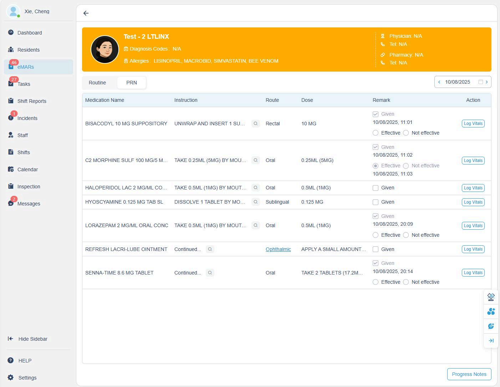The height and width of the screenshot is (387, 500).
Task: Advance to next date with right chevron
Action: pos(487,82)
